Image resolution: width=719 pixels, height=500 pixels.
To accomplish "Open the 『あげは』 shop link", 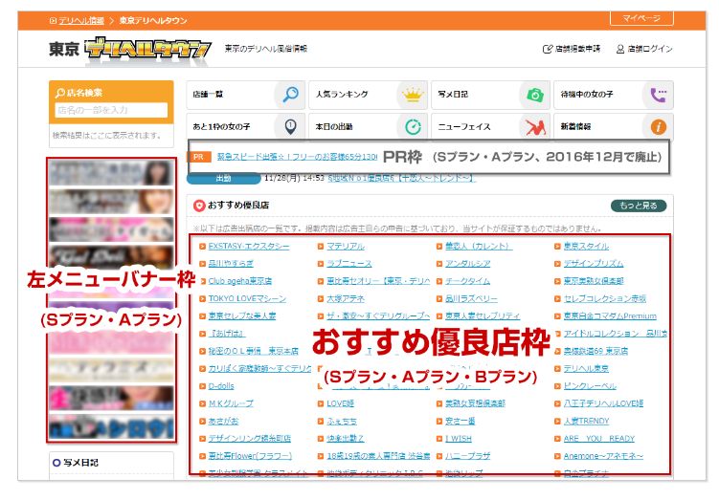I will (x=227, y=334).
